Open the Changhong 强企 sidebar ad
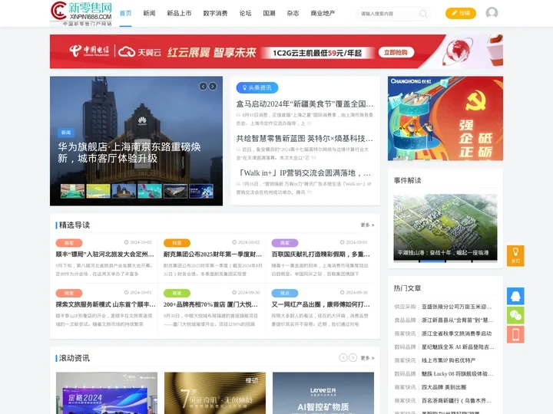This screenshot has height=414, width=553. (445, 119)
